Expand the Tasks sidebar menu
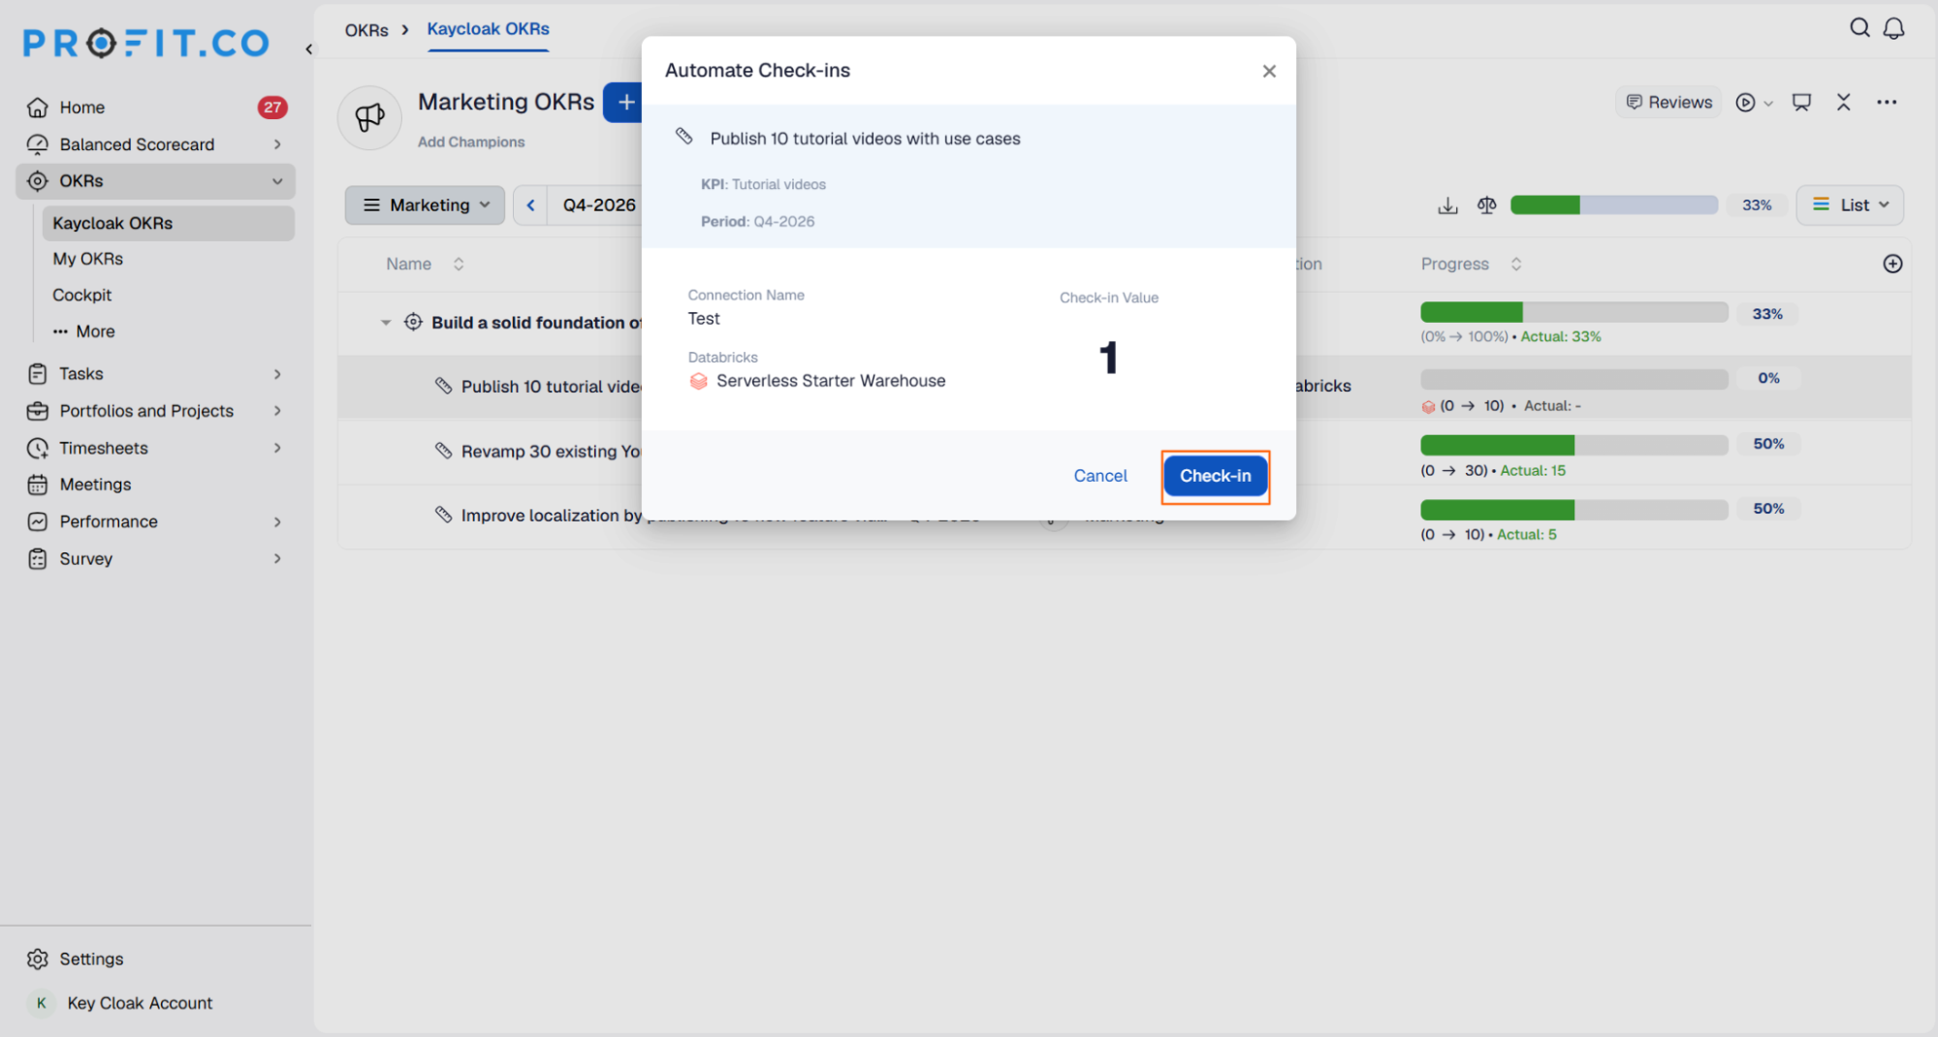The width and height of the screenshot is (1938, 1037). (277, 374)
